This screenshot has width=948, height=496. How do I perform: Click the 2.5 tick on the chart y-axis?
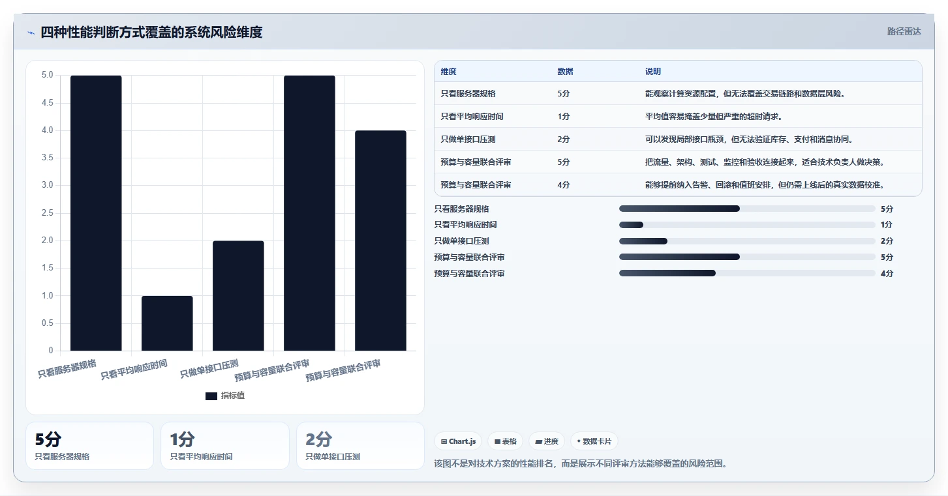(x=47, y=213)
